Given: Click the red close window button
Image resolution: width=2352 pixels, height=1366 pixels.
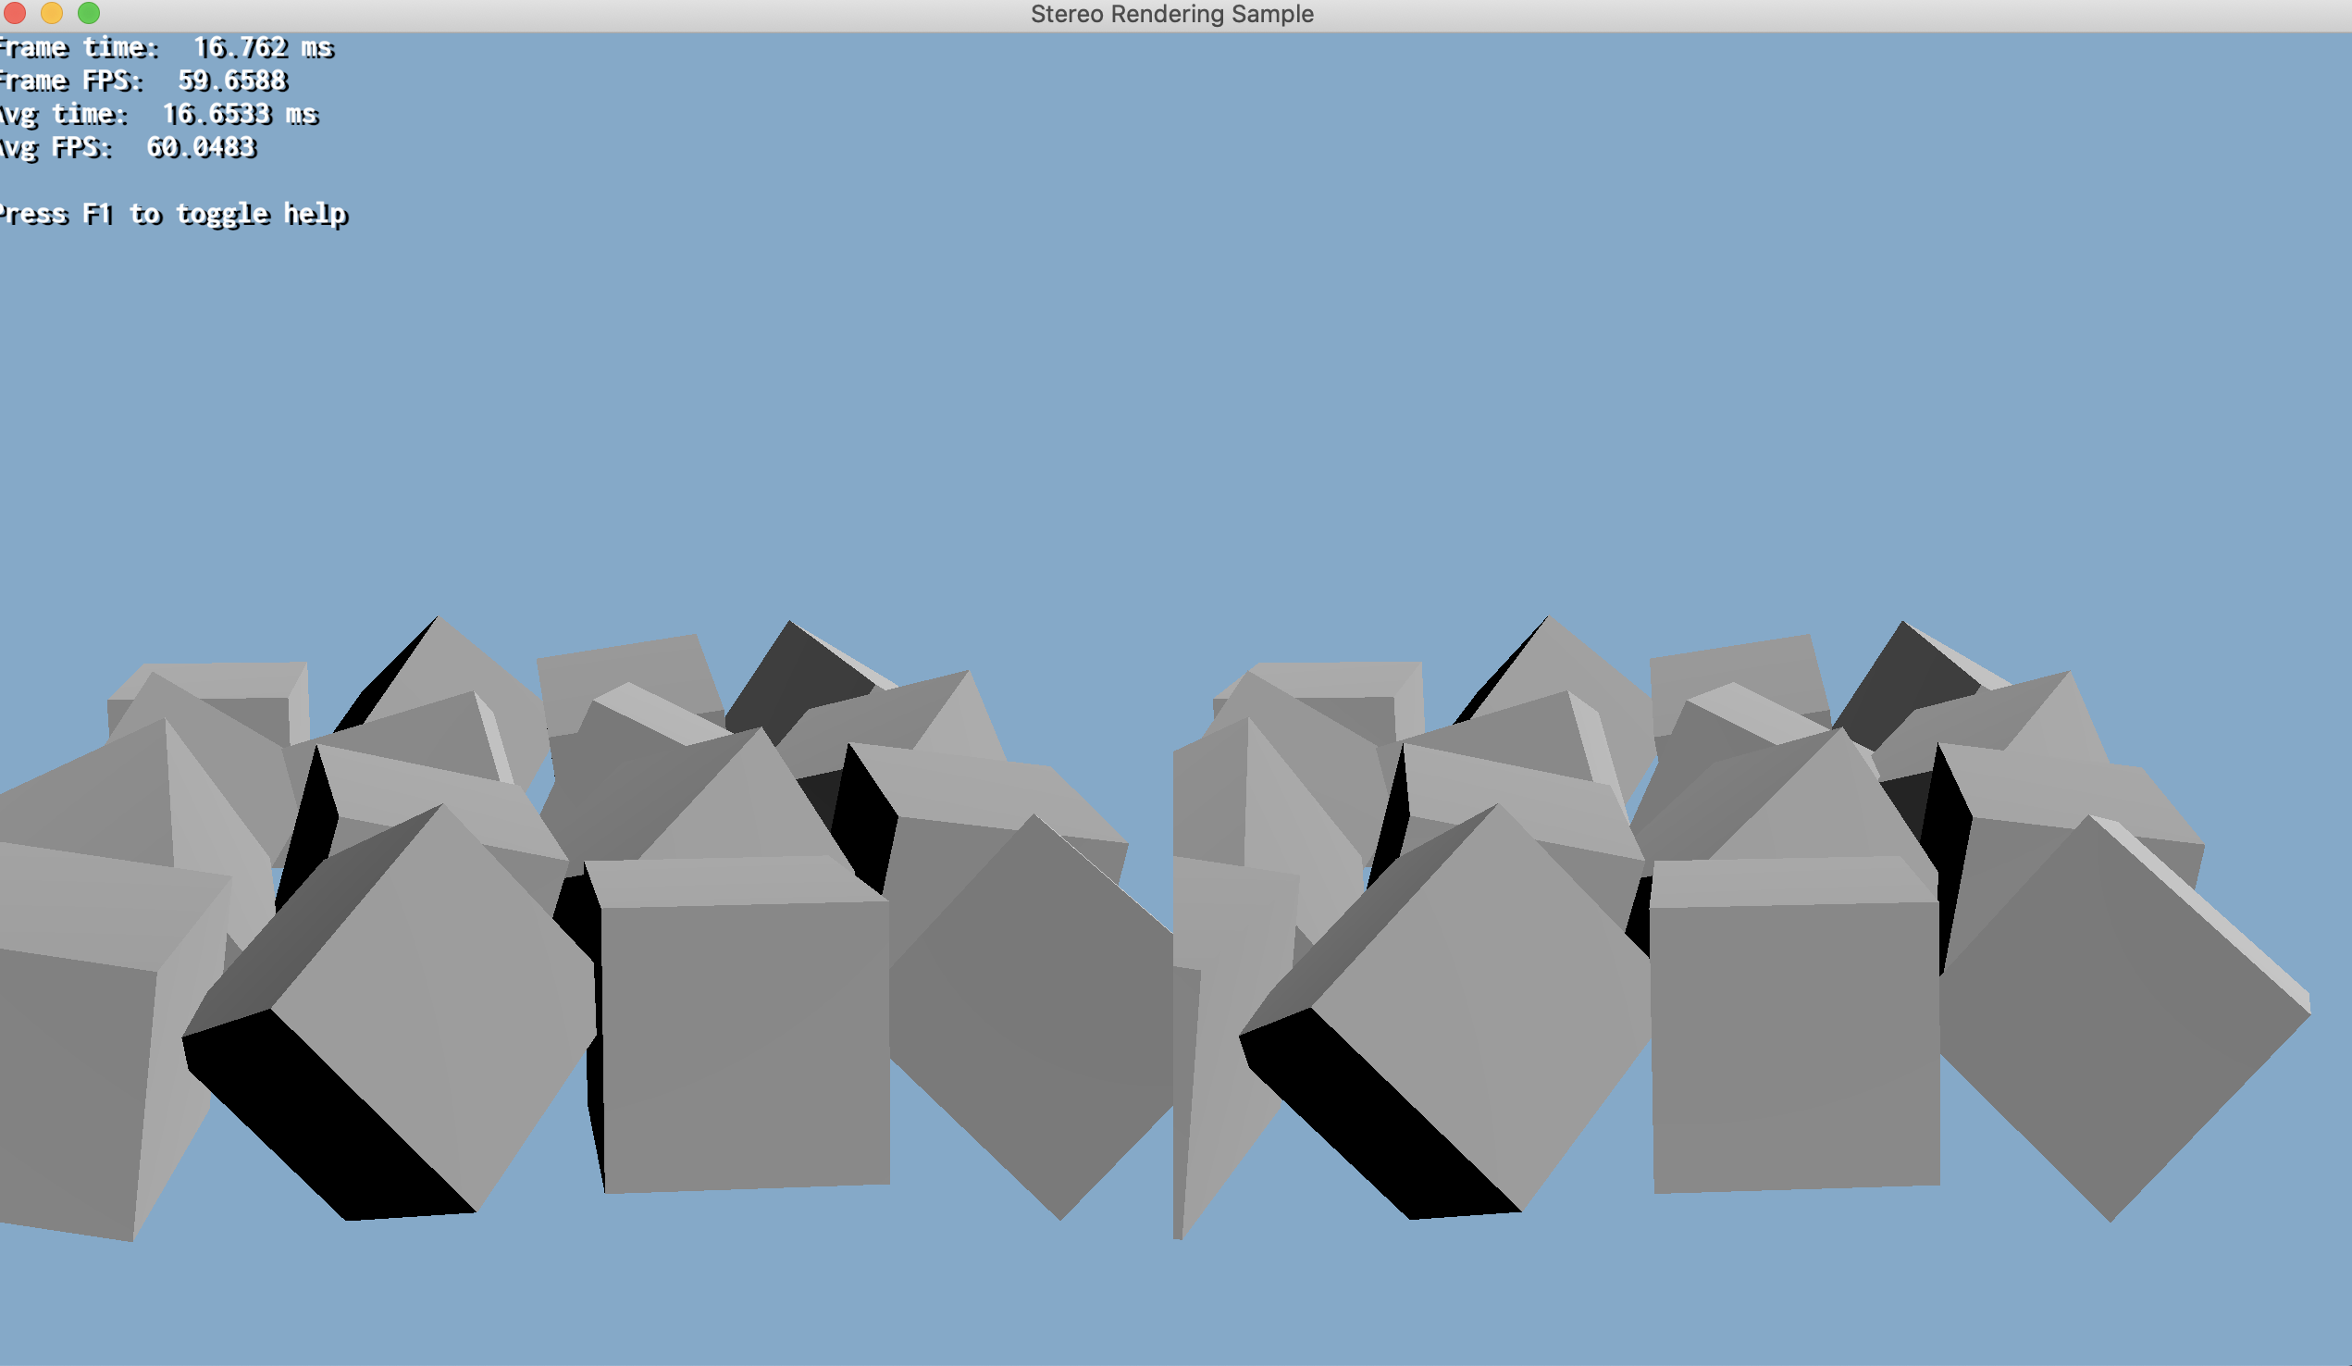Looking at the screenshot, I should [14, 13].
